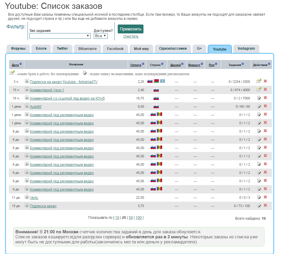
Task: Click the 22,50 payment for Vertu
Action: coord(140,198)
